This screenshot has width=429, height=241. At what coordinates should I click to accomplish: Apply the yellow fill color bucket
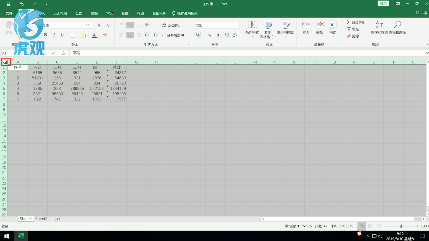84,35
